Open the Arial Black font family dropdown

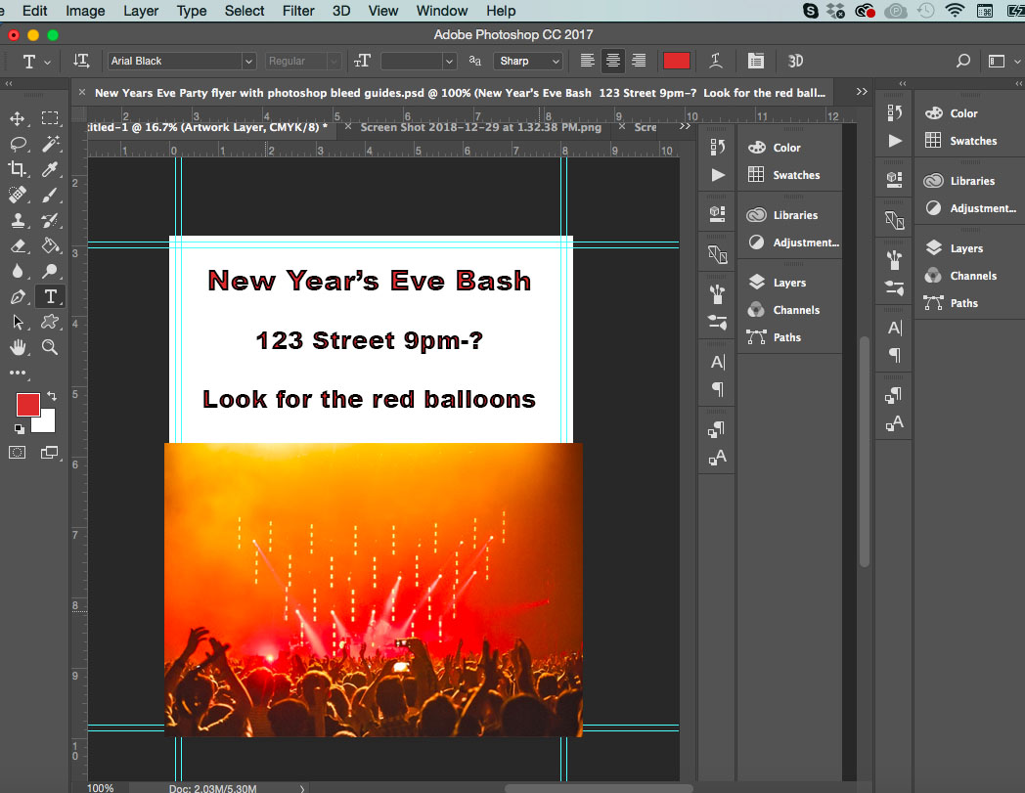[x=247, y=61]
